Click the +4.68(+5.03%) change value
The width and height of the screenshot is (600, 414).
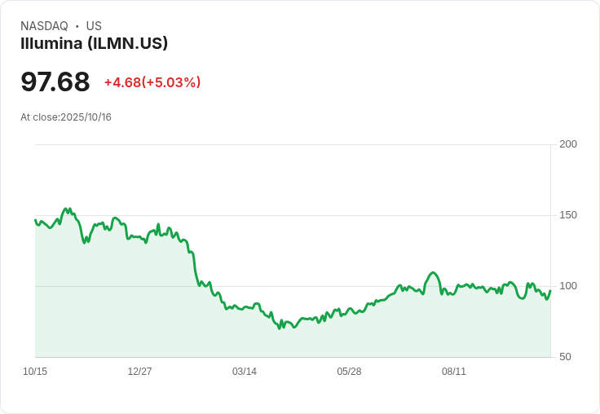coord(152,82)
